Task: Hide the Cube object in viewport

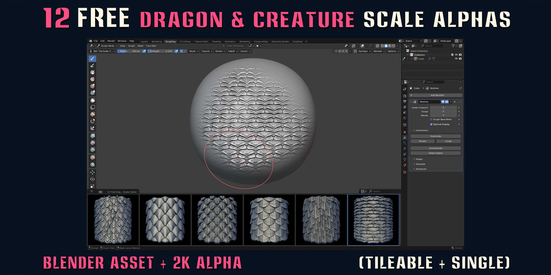Action: (456, 59)
